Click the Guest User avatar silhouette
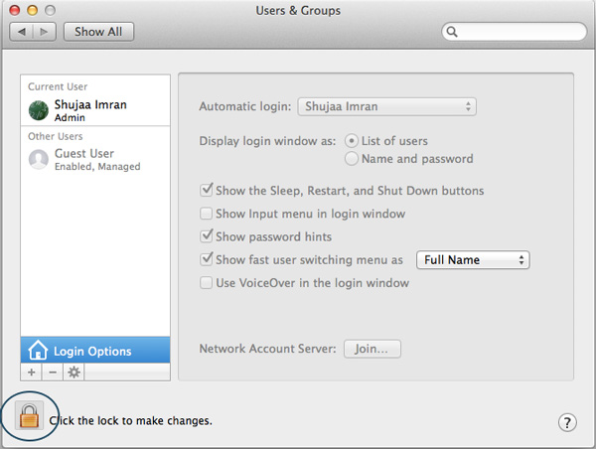This screenshot has height=449, width=596. (x=39, y=159)
